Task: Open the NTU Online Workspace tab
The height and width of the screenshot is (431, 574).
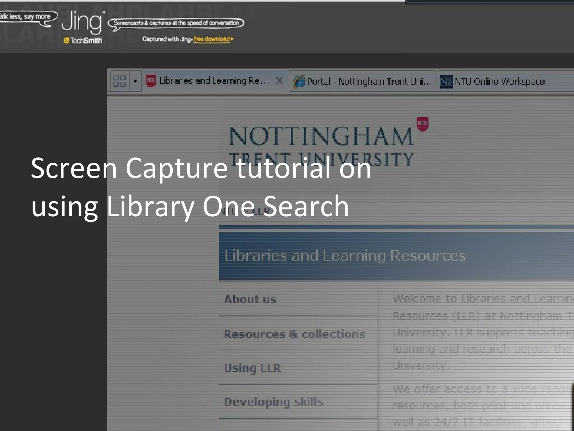Action: pos(505,82)
